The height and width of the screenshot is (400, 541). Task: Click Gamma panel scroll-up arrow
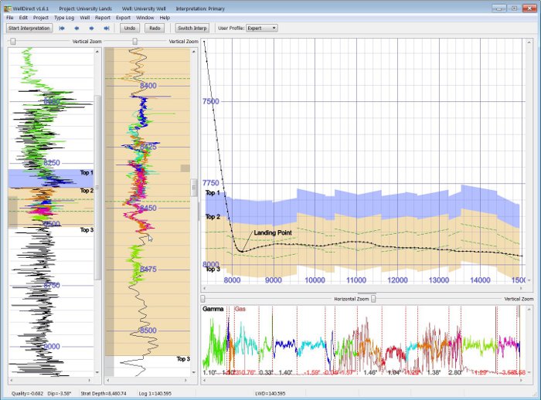pyautogui.click(x=529, y=309)
